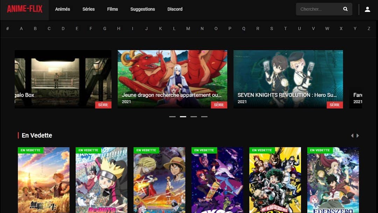Filter titles by the # symbol

7,28
